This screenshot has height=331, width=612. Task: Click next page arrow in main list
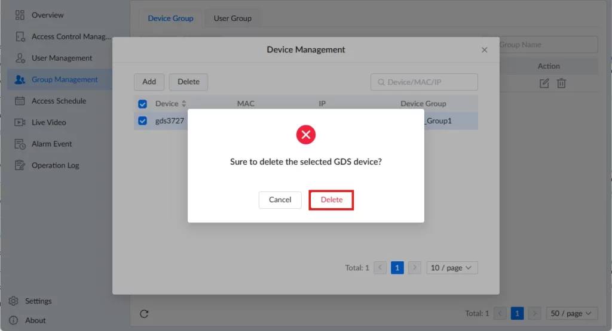click(x=534, y=314)
